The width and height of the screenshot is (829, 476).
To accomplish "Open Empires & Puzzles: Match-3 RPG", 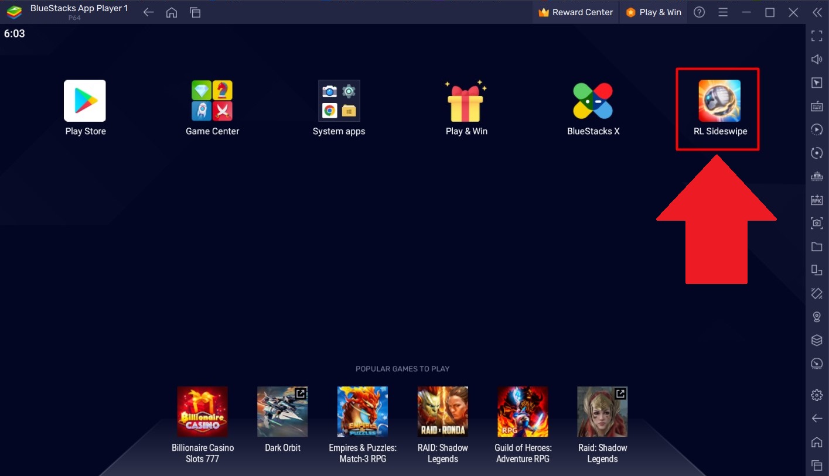I will (x=363, y=411).
